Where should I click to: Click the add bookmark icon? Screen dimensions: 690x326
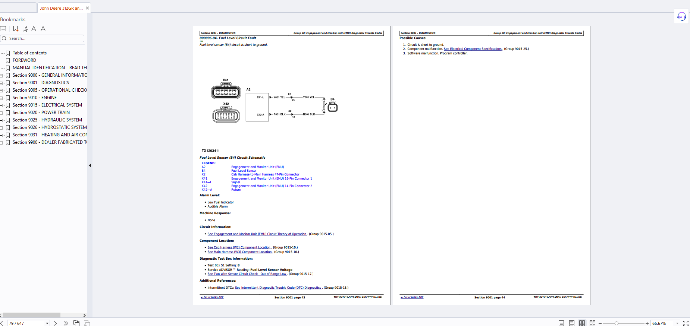(x=16, y=29)
